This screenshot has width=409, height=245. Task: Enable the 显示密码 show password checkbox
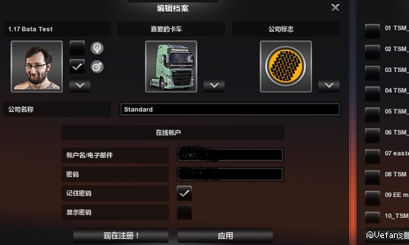(x=184, y=212)
